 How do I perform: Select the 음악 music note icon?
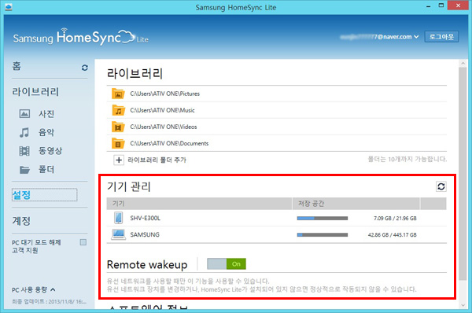(24, 132)
